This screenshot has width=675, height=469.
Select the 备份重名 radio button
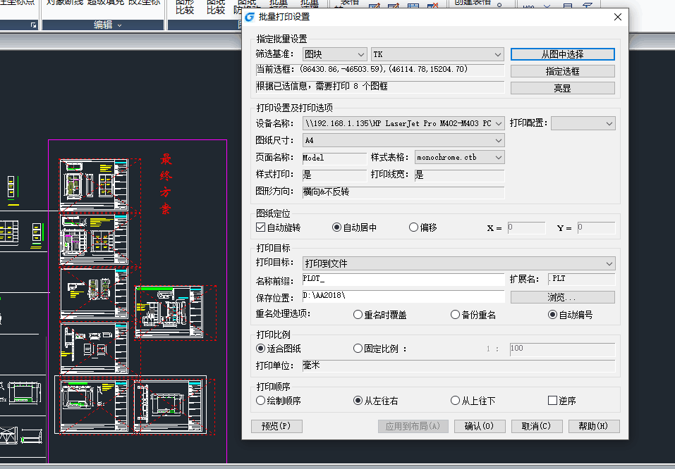(455, 315)
